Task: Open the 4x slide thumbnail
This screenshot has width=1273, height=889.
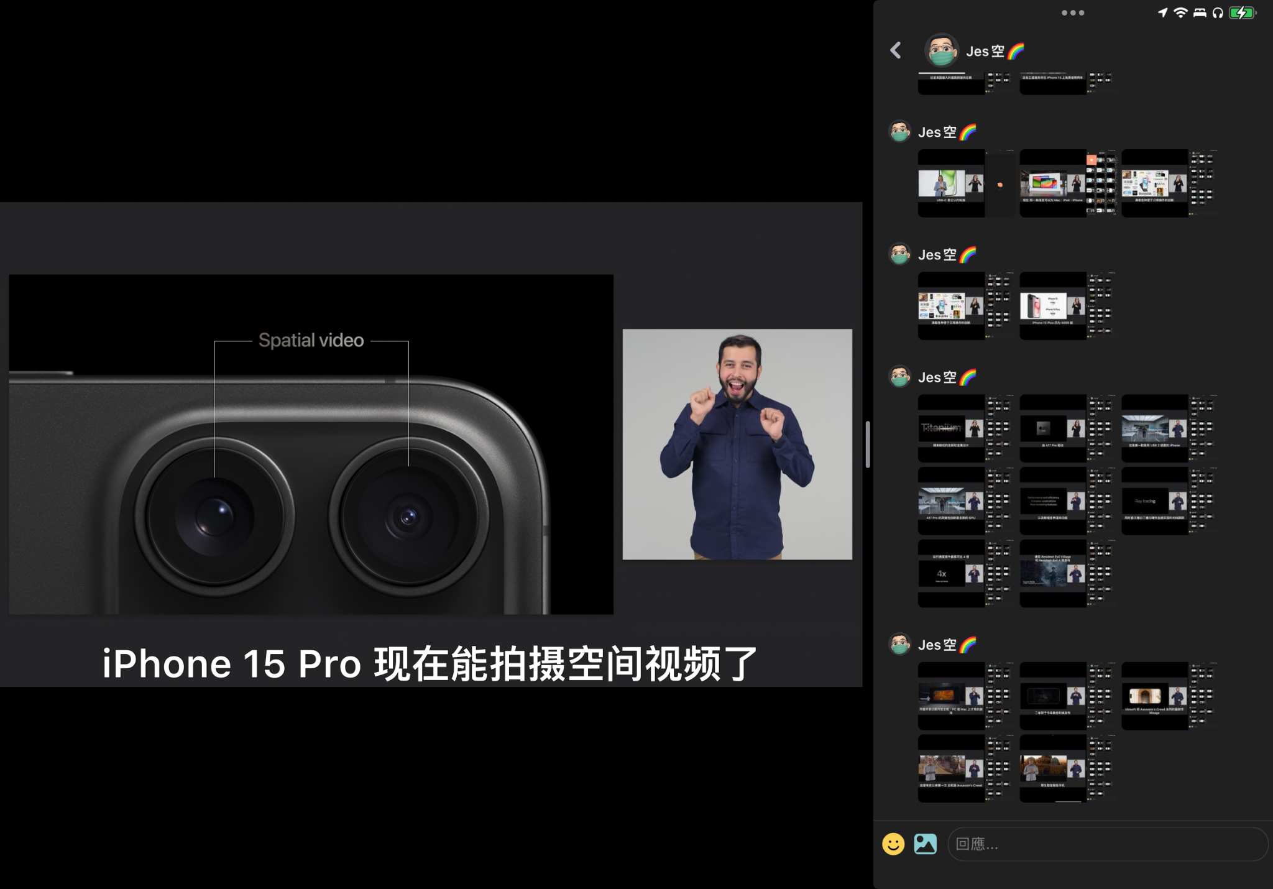Action: [965, 573]
